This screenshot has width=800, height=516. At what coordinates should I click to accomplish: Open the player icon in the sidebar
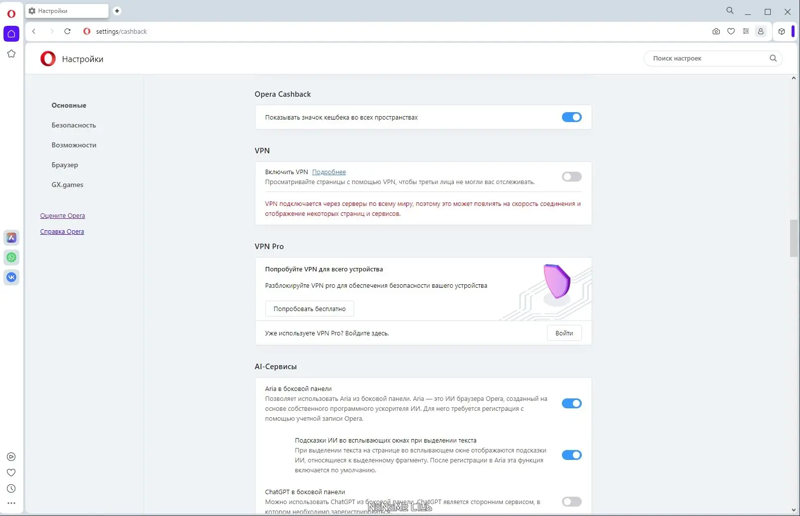coord(11,457)
